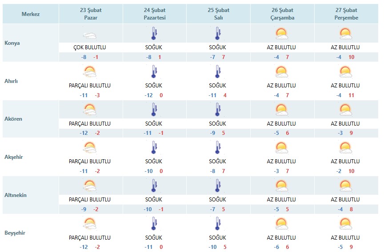This screenshot has height=252, width=384.
Task: Click Beyşehir's thermometer icon for 24 Şubat Pazartesi
Action: (154, 224)
